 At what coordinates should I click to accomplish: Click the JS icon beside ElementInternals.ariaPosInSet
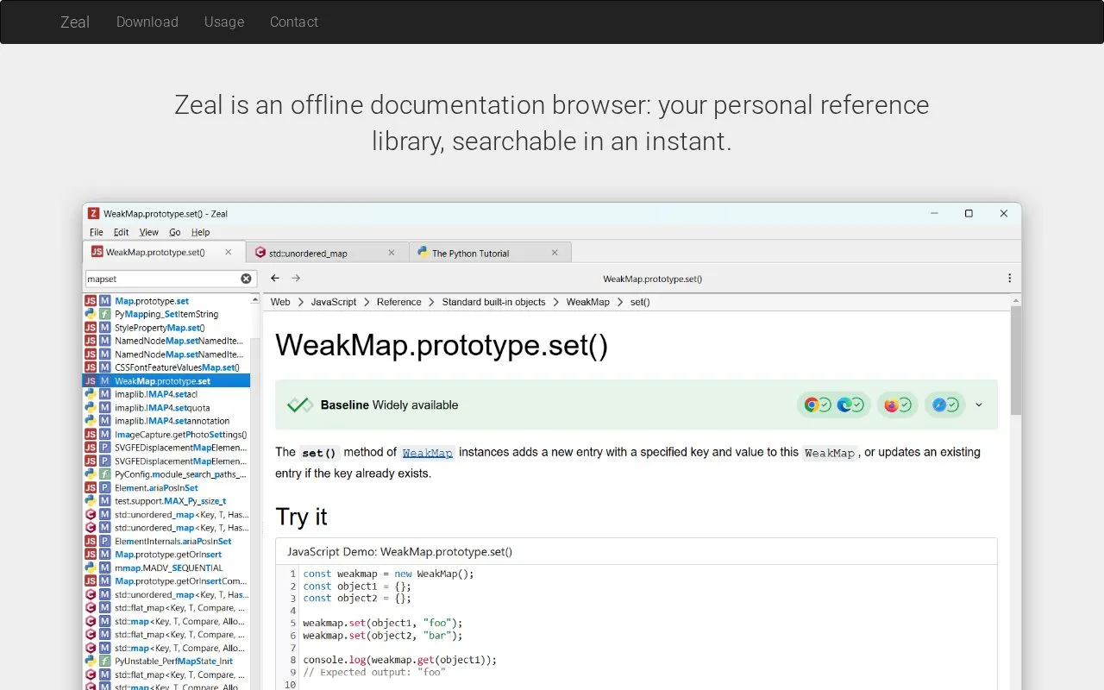91,541
